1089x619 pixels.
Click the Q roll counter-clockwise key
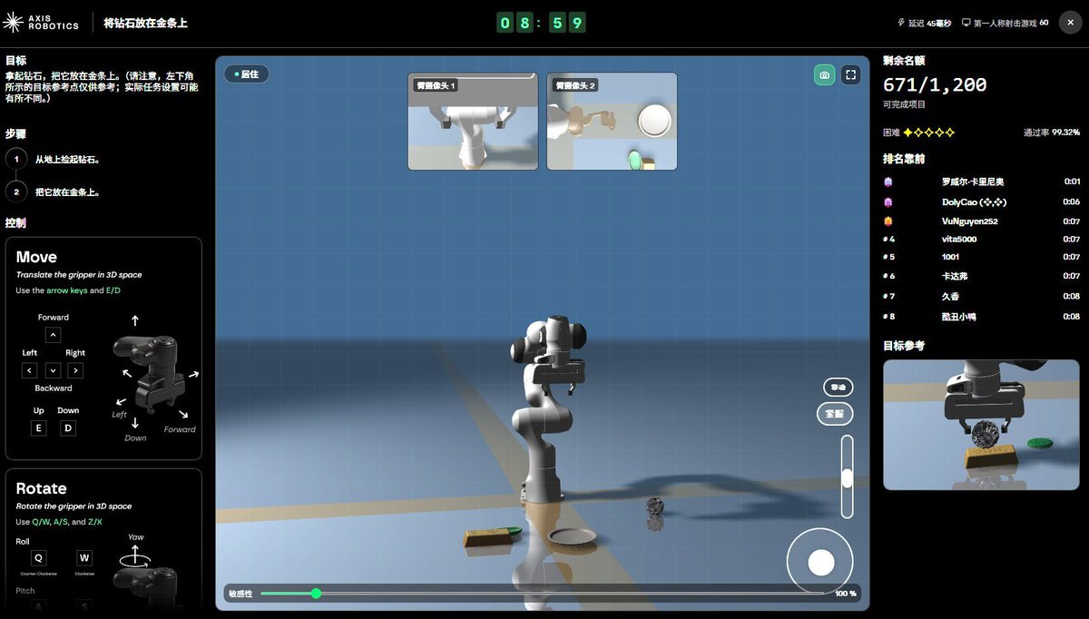38,557
